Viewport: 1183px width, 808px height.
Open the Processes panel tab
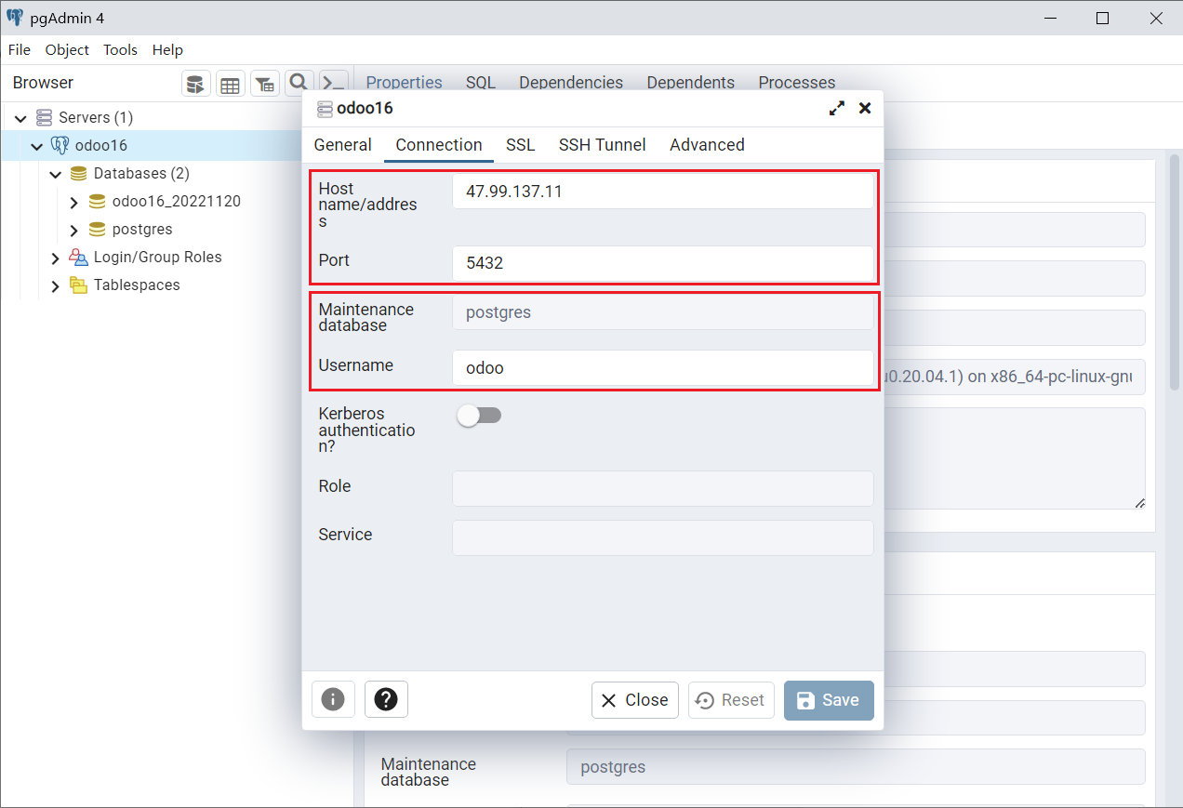point(797,83)
